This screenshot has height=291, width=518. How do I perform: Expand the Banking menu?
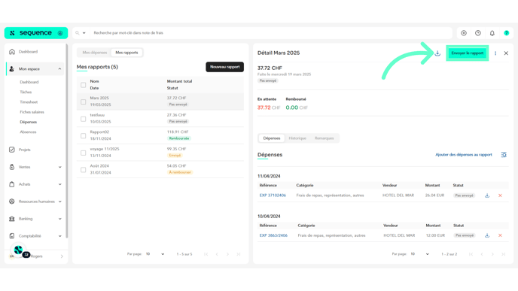tap(59, 219)
